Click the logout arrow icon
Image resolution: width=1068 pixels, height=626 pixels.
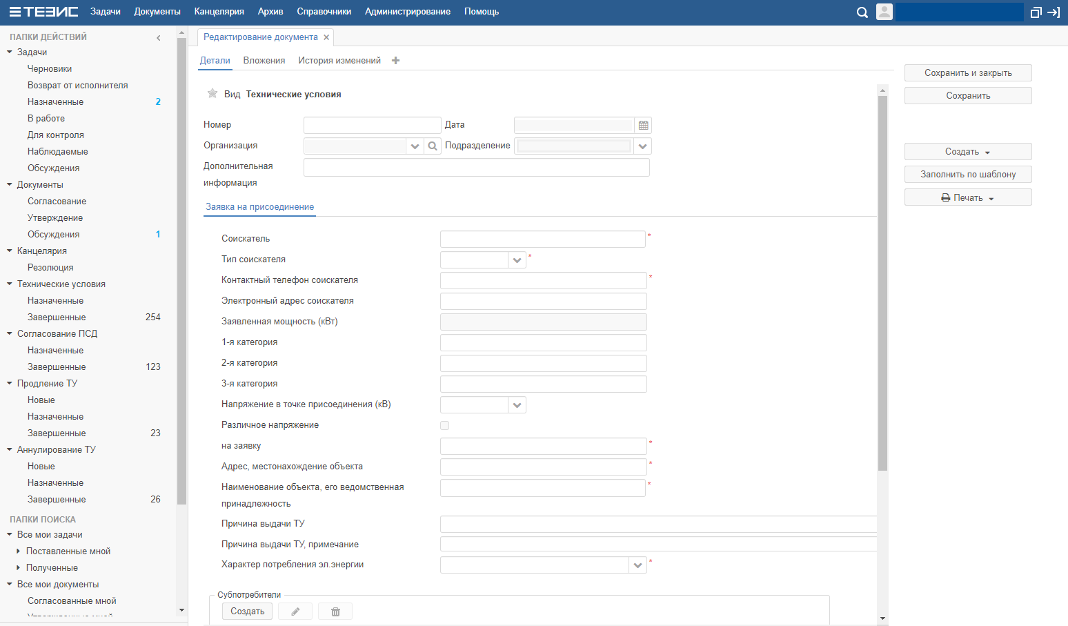(1054, 12)
